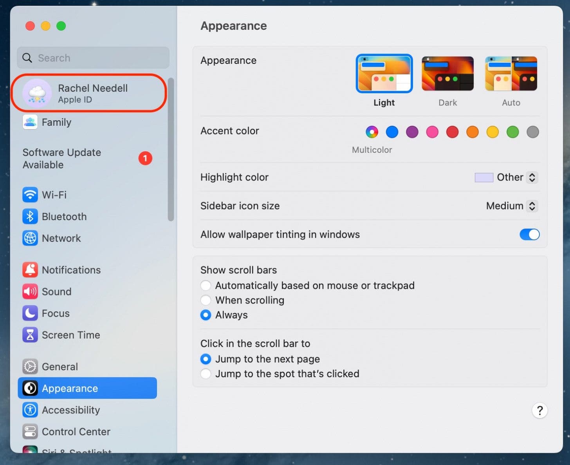The height and width of the screenshot is (465, 570).
Task: Choose 'Jump to the spot that's clicked'
Action: click(206, 374)
